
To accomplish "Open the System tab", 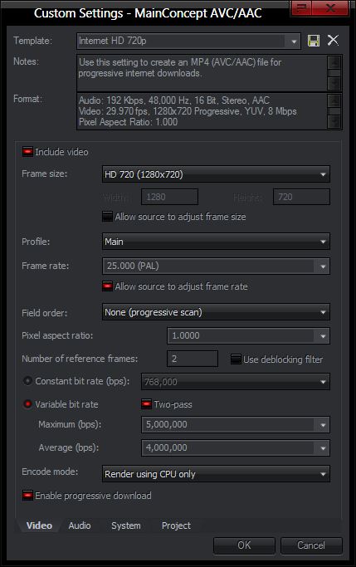I will click(126, 525).
